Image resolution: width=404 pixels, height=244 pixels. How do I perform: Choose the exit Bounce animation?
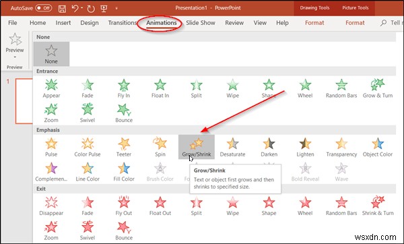pos(124,231)
